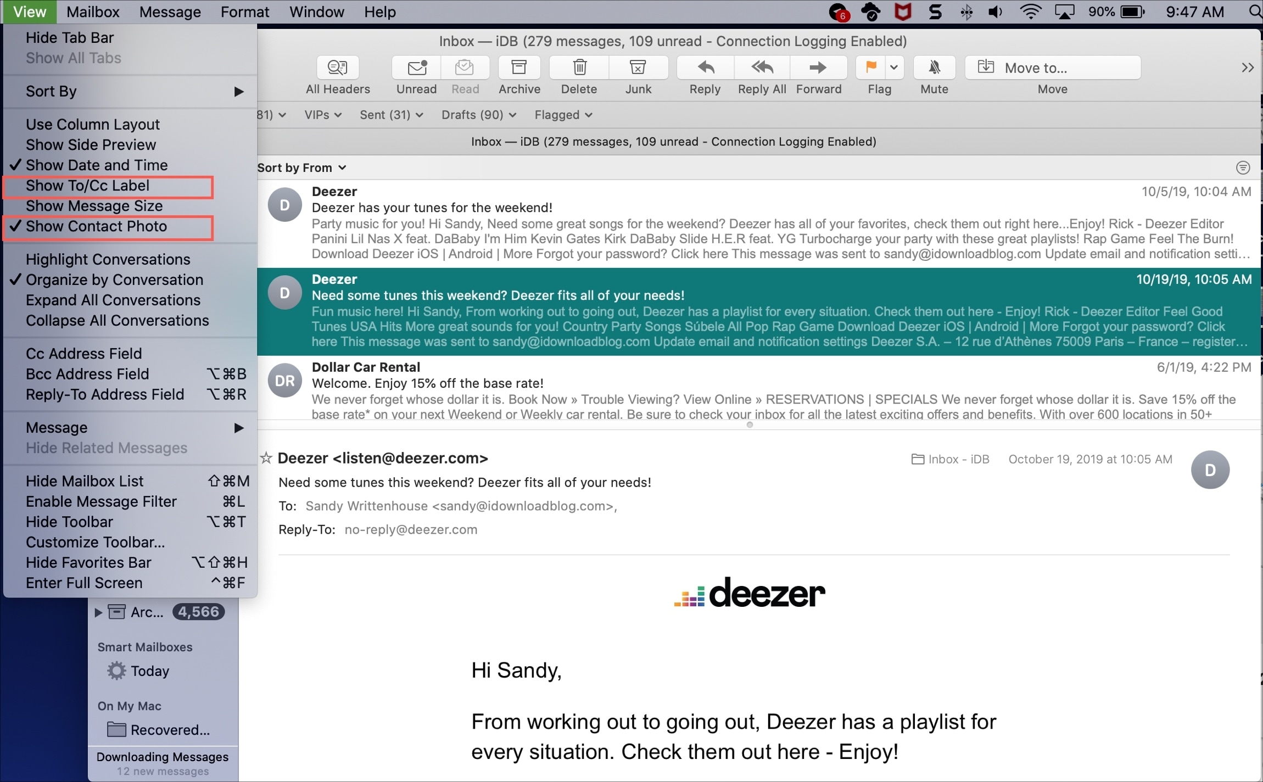Open the Message submenu in View menu
1263x782 pixels.
[x=130, y=427]
